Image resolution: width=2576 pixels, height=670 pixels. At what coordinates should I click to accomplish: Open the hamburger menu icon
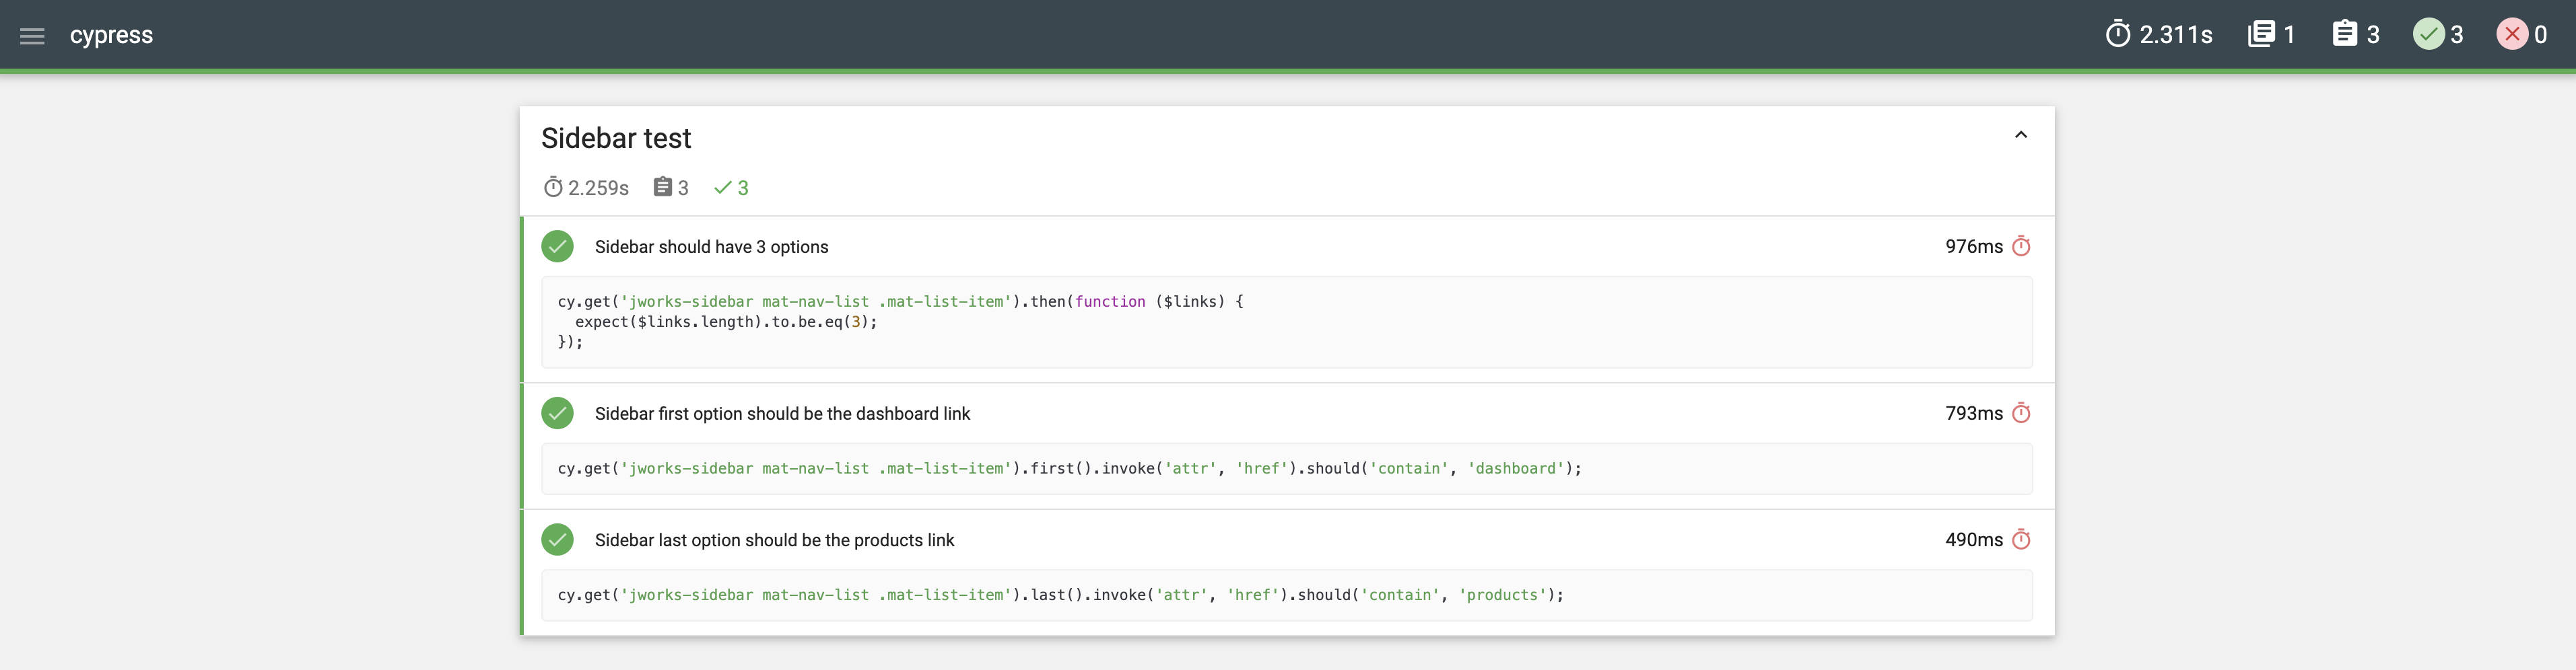click(32, 36)
